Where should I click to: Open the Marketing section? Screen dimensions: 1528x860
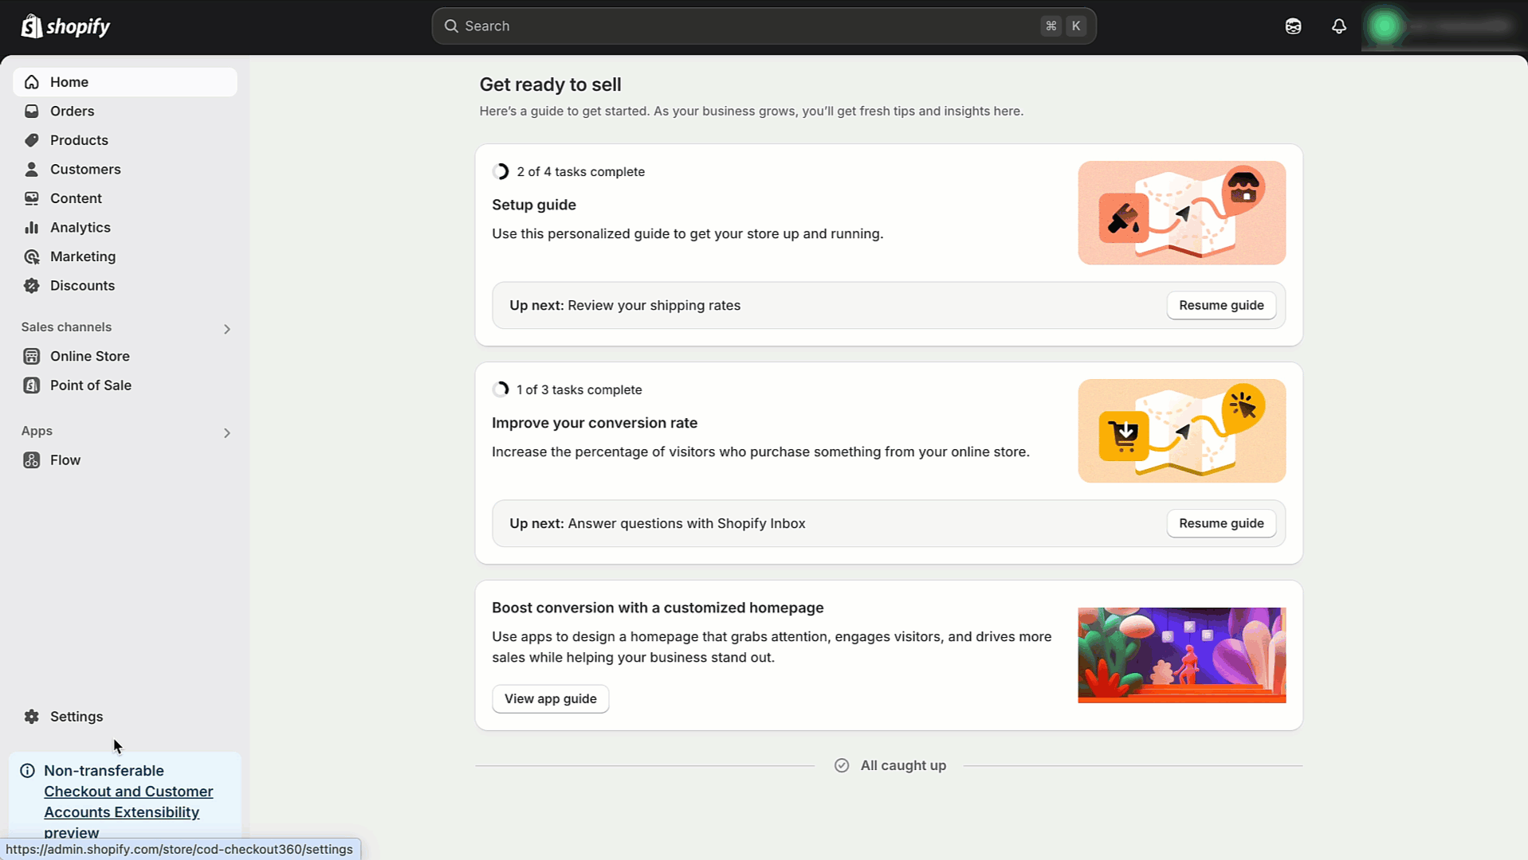(x=83, y=256)
